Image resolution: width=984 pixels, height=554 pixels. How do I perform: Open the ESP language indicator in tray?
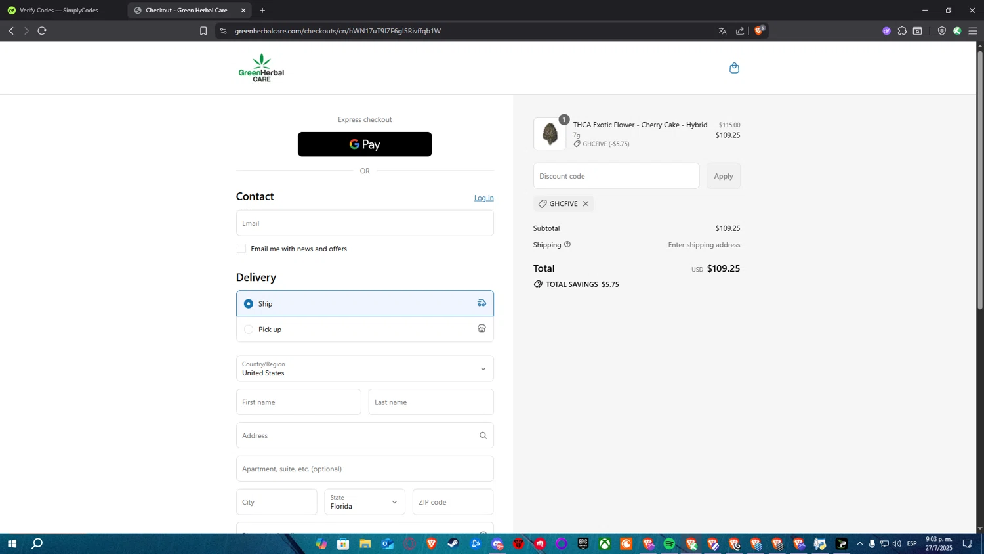pyautogui.click(x=912, y=543)
